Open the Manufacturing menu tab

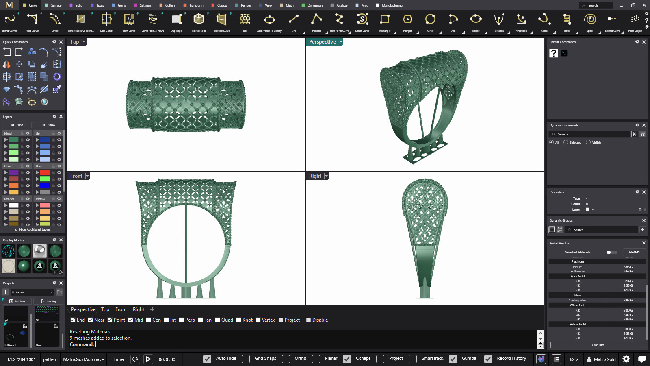[390, 5]
